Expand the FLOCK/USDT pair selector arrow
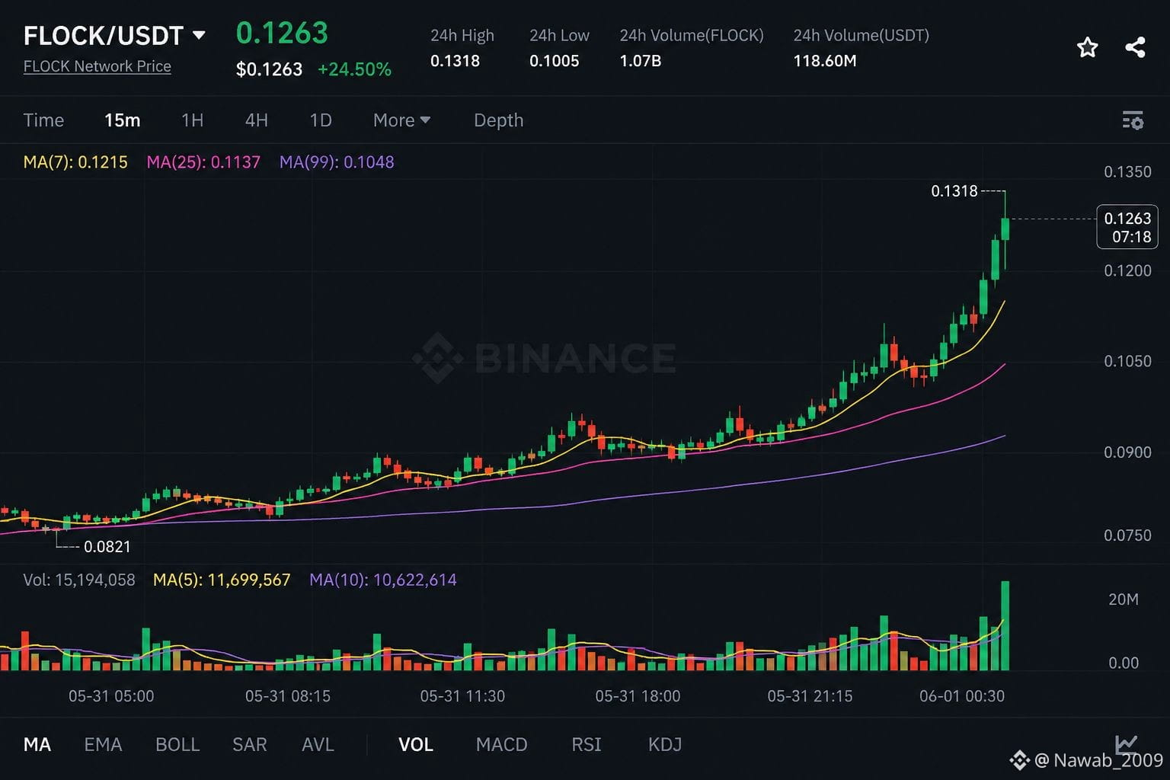Image resolution: width=1170 pixels, height=780 pixels. (x=199, y=35)
